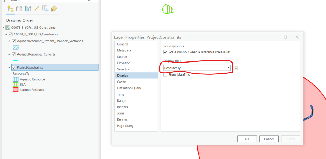The image size is (326, 159).
Task: Click the Aquatic Resource legend label
Action: (x=32, y=79)
